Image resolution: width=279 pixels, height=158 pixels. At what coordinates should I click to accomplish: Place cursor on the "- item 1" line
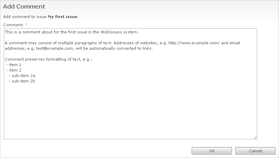(14, 65)
